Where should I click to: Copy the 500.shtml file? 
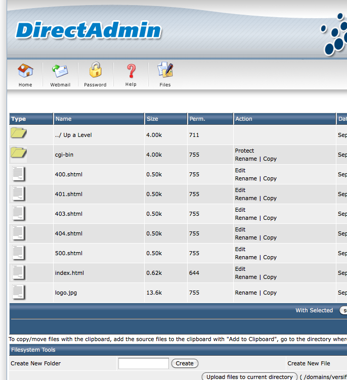coord(270,258)
